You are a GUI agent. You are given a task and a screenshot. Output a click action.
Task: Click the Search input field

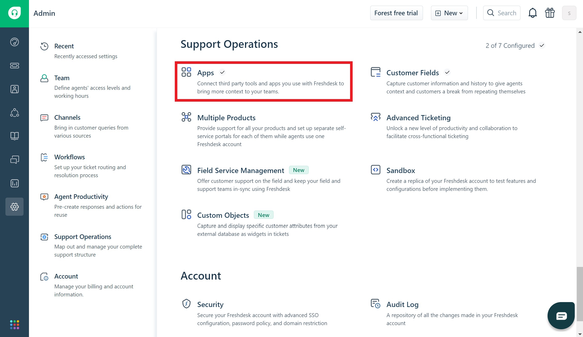(x=502, y=13)
